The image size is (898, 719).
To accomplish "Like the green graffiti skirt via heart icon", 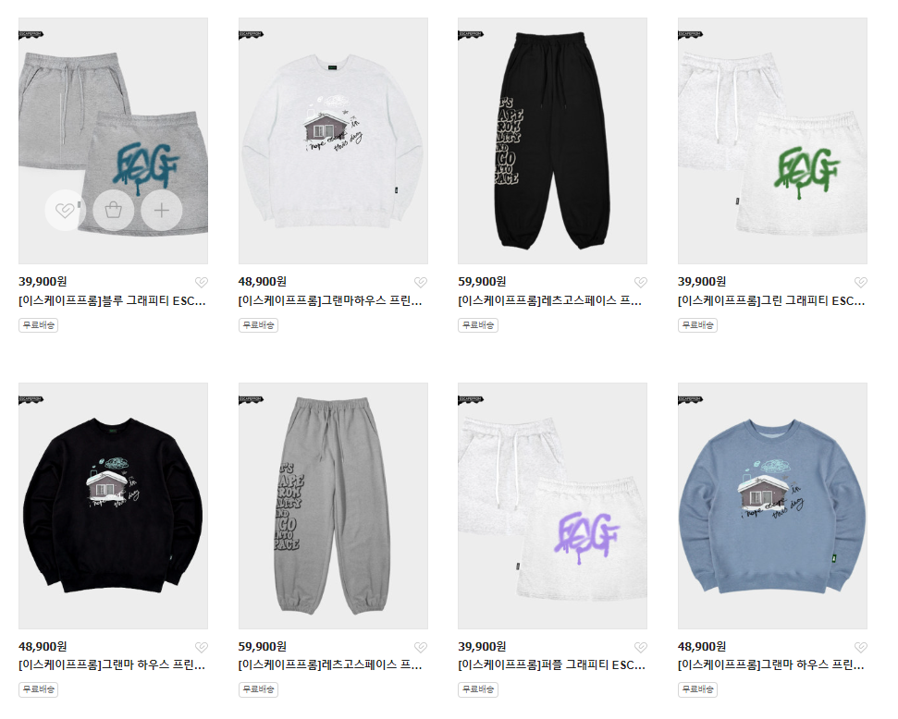I will pos(861,282).
